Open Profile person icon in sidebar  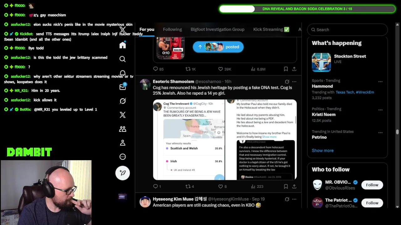(122, 143)
